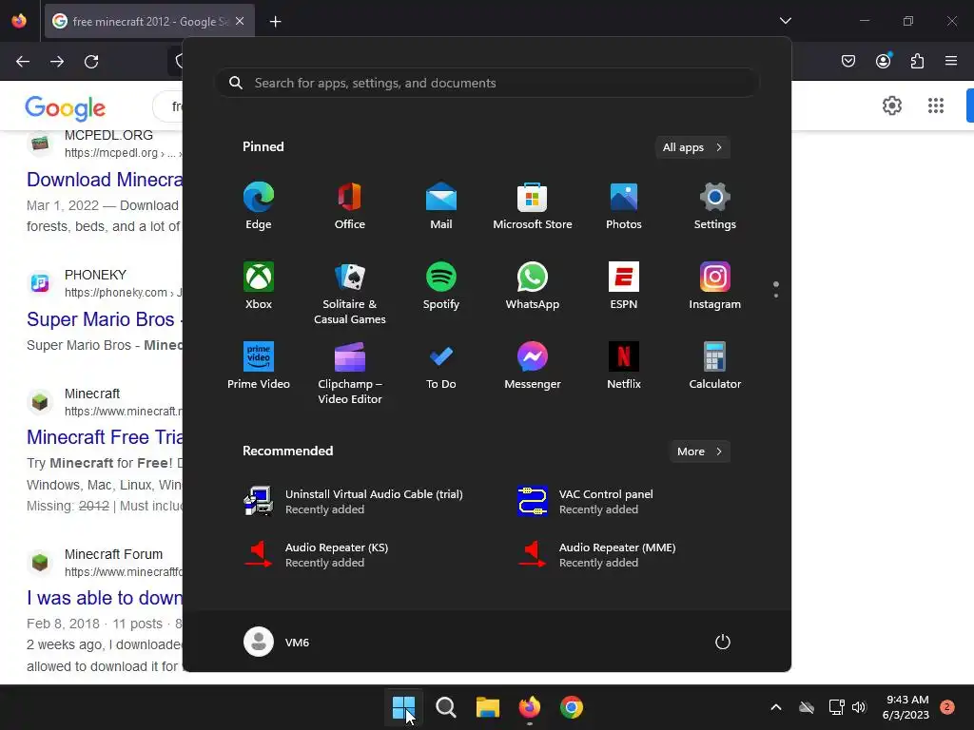Viewport: 974px width, 730px height.
Task: Open the Calculator app
Action: coord(715,366)
